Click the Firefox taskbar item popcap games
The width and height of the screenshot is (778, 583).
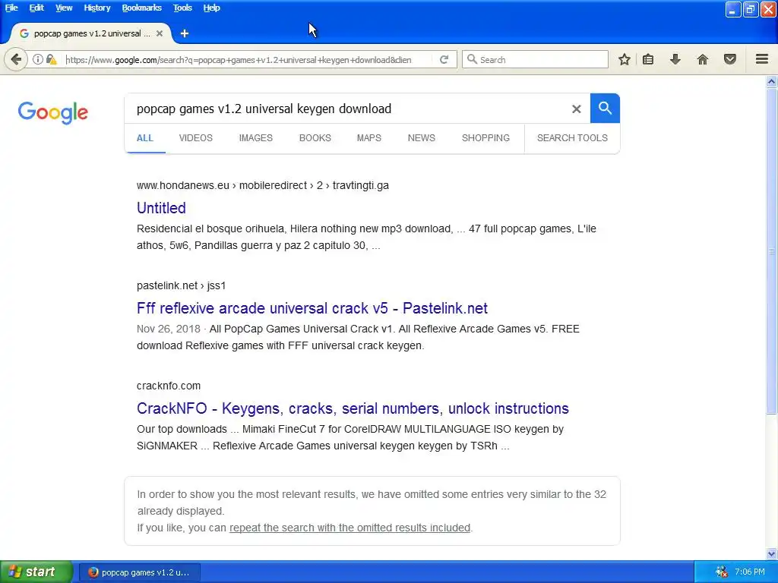[140, 572]
